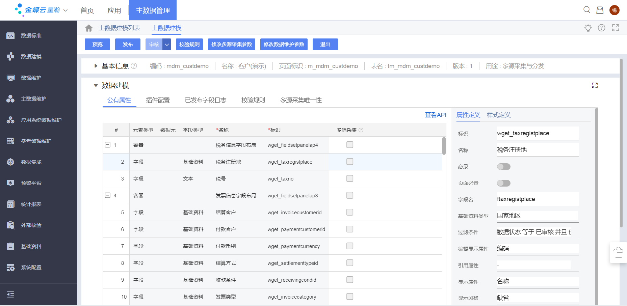
Task: Click 修改多源采集参数 button
Action: pos(232,45)
